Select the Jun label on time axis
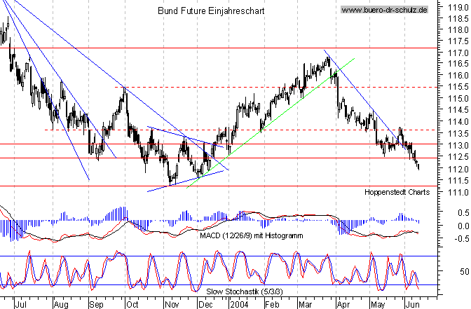Viewport: 471px width, 309px height. point(414,305)
